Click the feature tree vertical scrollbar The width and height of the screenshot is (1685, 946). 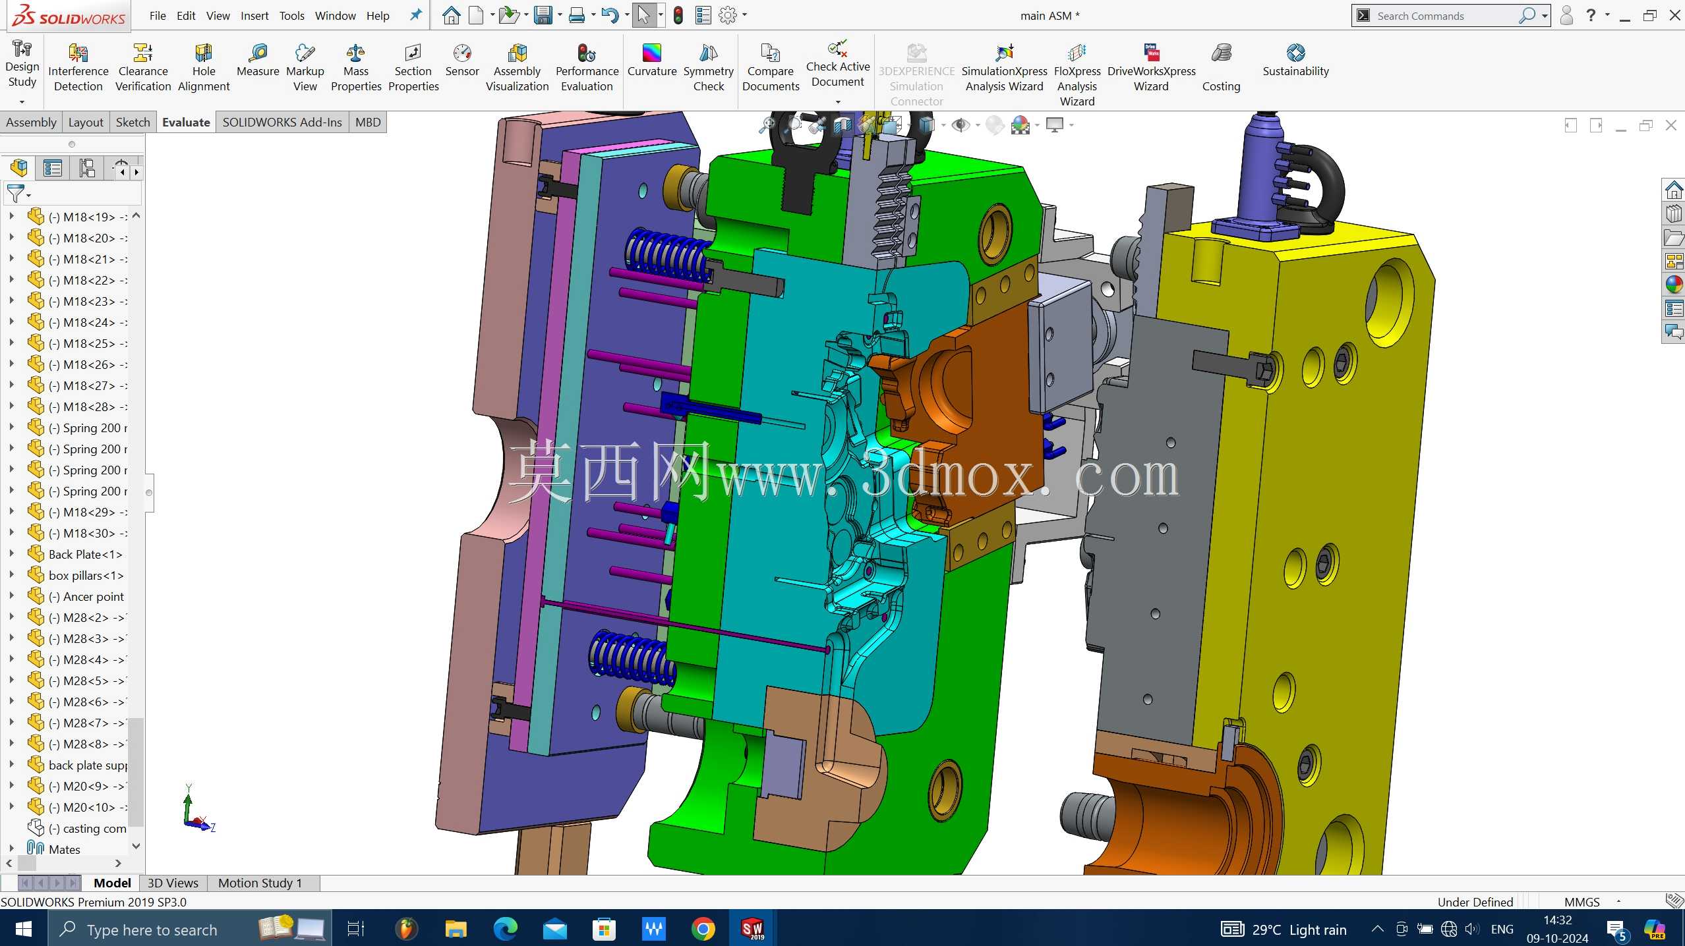(x=136, y=771)
